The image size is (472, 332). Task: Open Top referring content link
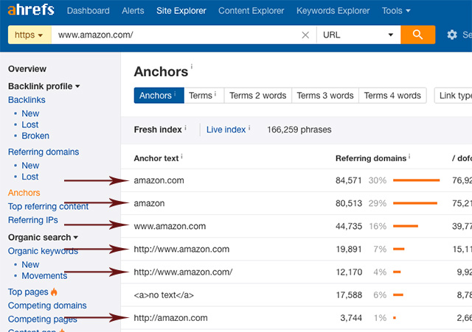(x=48, y=206)
